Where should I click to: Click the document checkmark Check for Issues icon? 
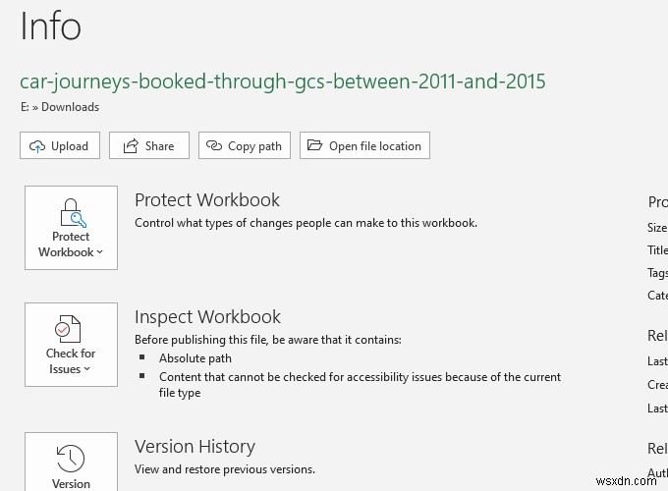point(68,329)
